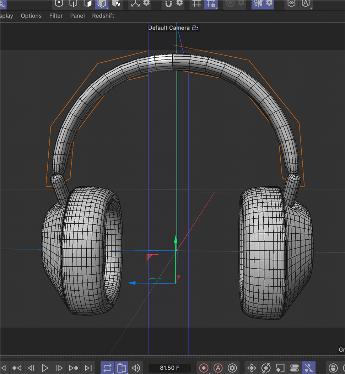Viewport: 345px width, 374px height.
Task: Jump to the last frame
Action: tap(88, 368)
